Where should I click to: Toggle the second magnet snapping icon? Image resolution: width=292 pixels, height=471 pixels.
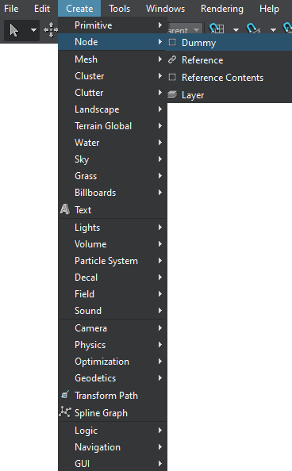pos(253,29)
